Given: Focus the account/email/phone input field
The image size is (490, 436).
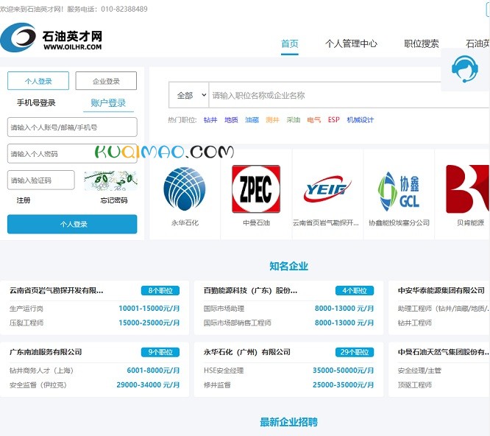Looking at the screenshot, I should 72,127.
